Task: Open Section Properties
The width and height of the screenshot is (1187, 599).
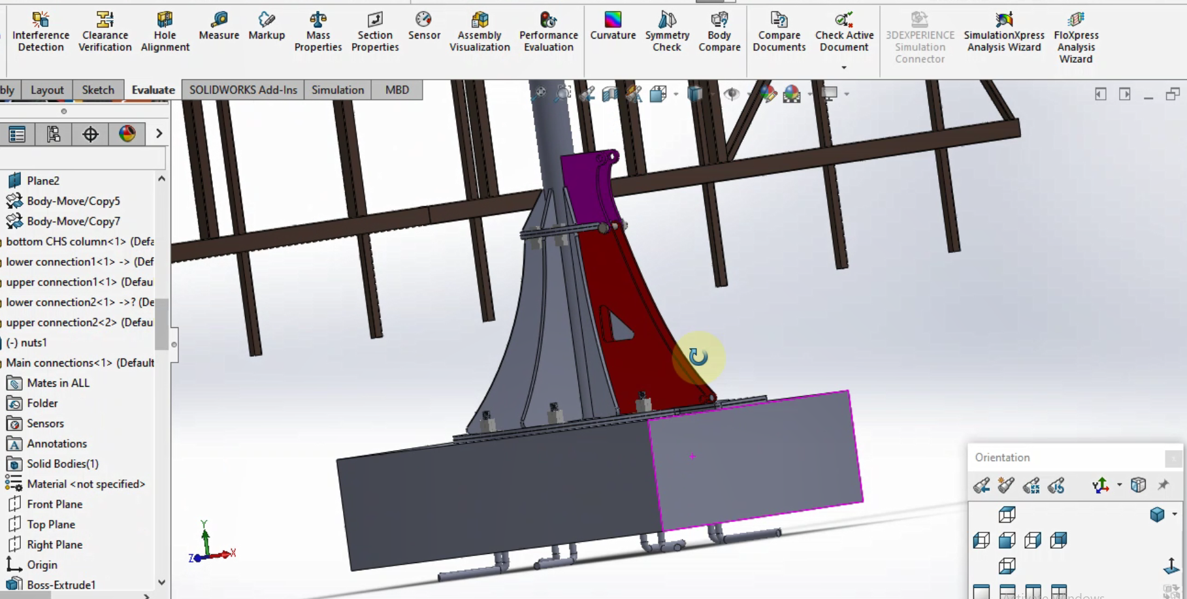Action: coord(375,31)
